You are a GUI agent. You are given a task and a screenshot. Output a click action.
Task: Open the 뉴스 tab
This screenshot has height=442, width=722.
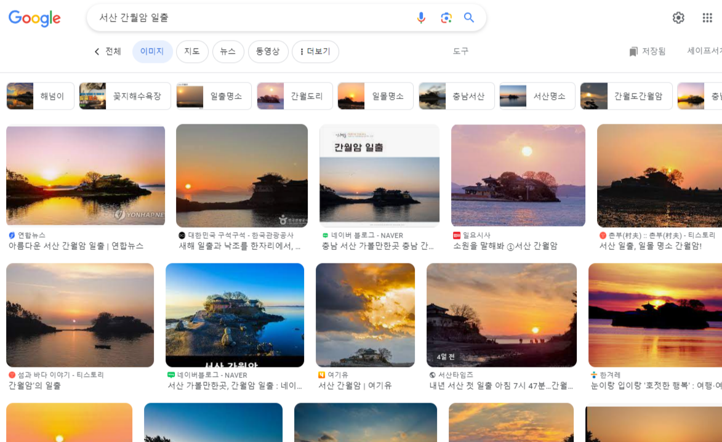(x=228, y=51)
